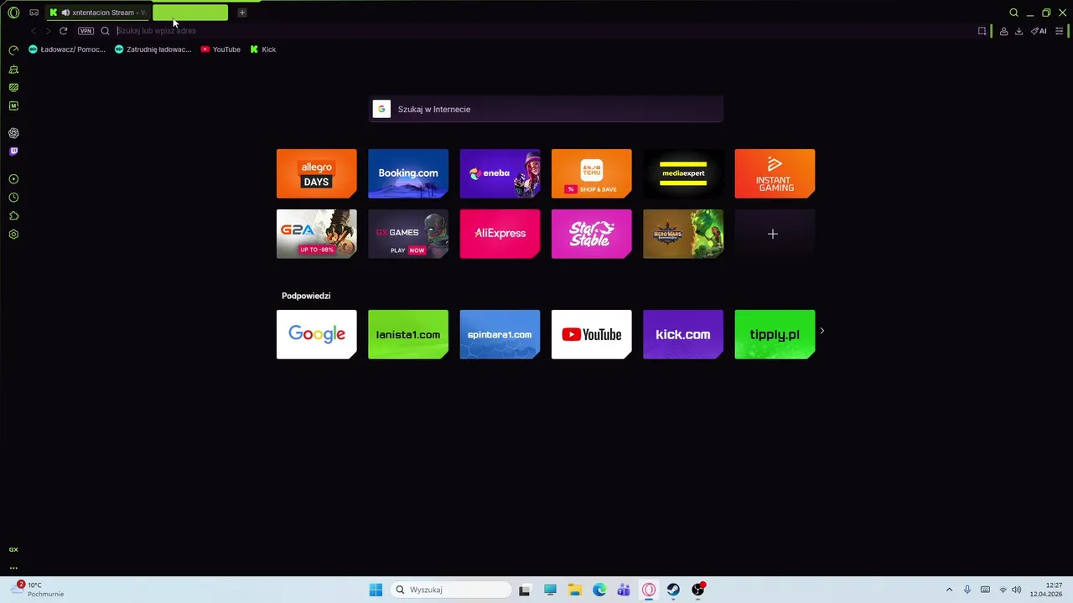Screen dimensions: 1073x603
Task: Open the profile account icon
Action: click(x=1003, y=31)
